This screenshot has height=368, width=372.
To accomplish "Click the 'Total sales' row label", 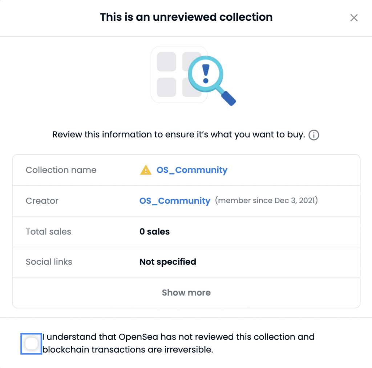I will pos(48,231).
